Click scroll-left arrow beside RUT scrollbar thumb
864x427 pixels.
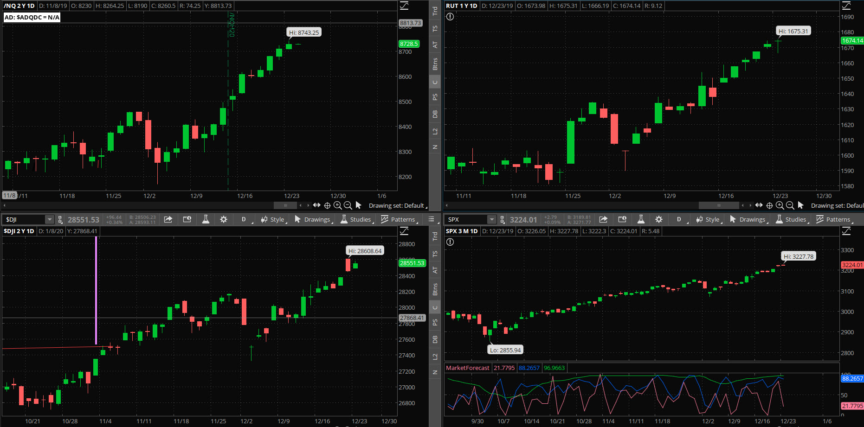[x=743, y=205]
